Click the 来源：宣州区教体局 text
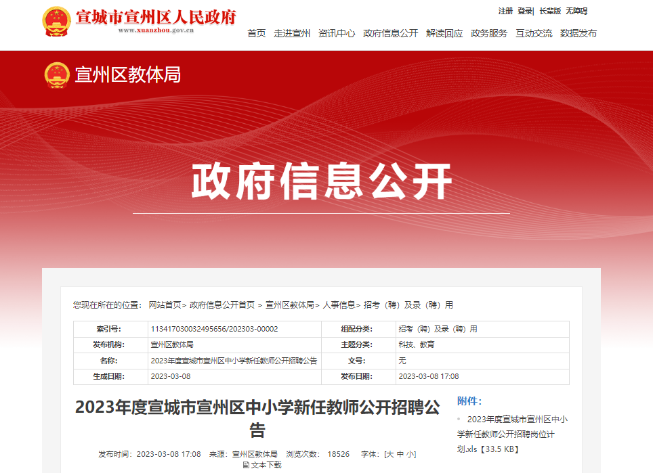Viewport: 653px width, 473px height. pos(243,454)
